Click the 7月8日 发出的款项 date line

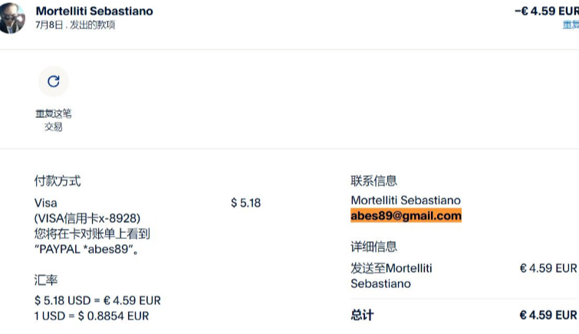pyautogui.click(x=75, y=25)
